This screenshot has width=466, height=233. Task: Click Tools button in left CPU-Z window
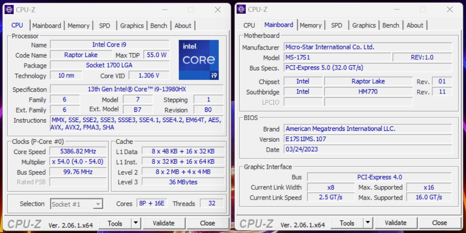[x=115, y=223]
